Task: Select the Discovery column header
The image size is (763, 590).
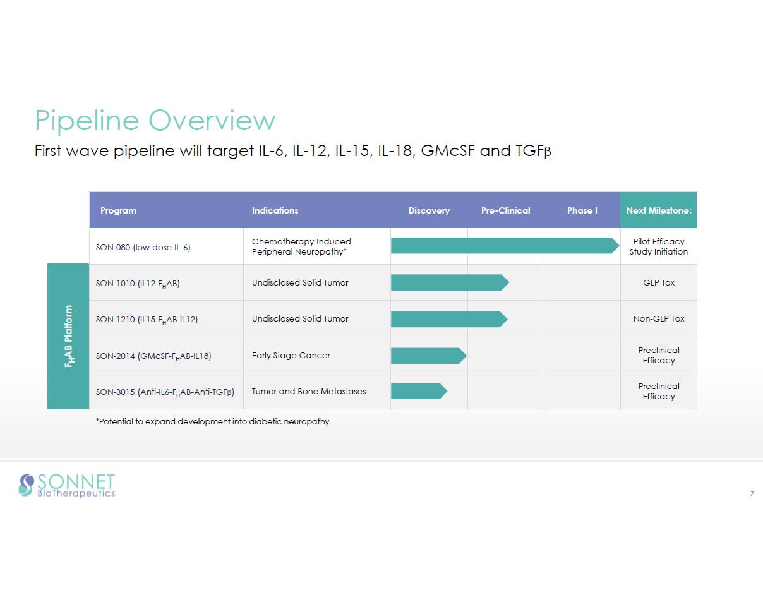Action: tap(429, 210)
